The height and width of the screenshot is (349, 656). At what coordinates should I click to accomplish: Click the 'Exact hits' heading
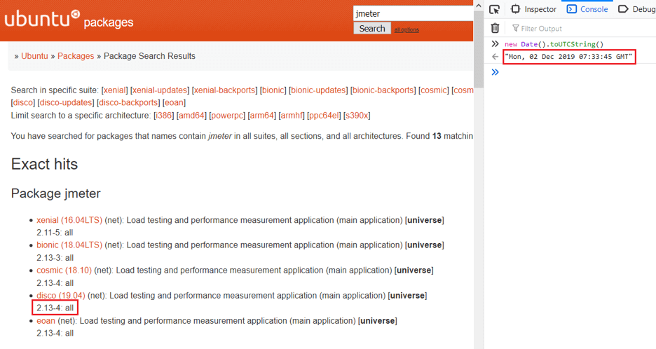[44, 164]
